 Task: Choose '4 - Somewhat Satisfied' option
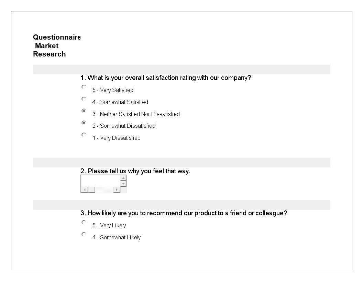coord(84,99)
